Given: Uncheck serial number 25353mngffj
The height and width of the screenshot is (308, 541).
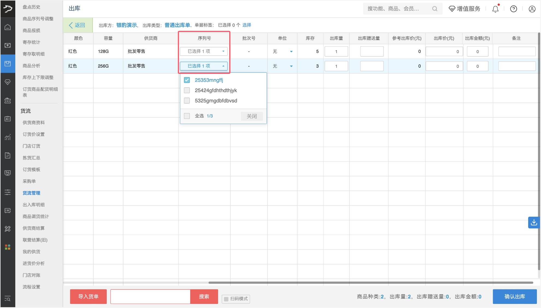Looking at the screenshot, I should pos(187,80).
